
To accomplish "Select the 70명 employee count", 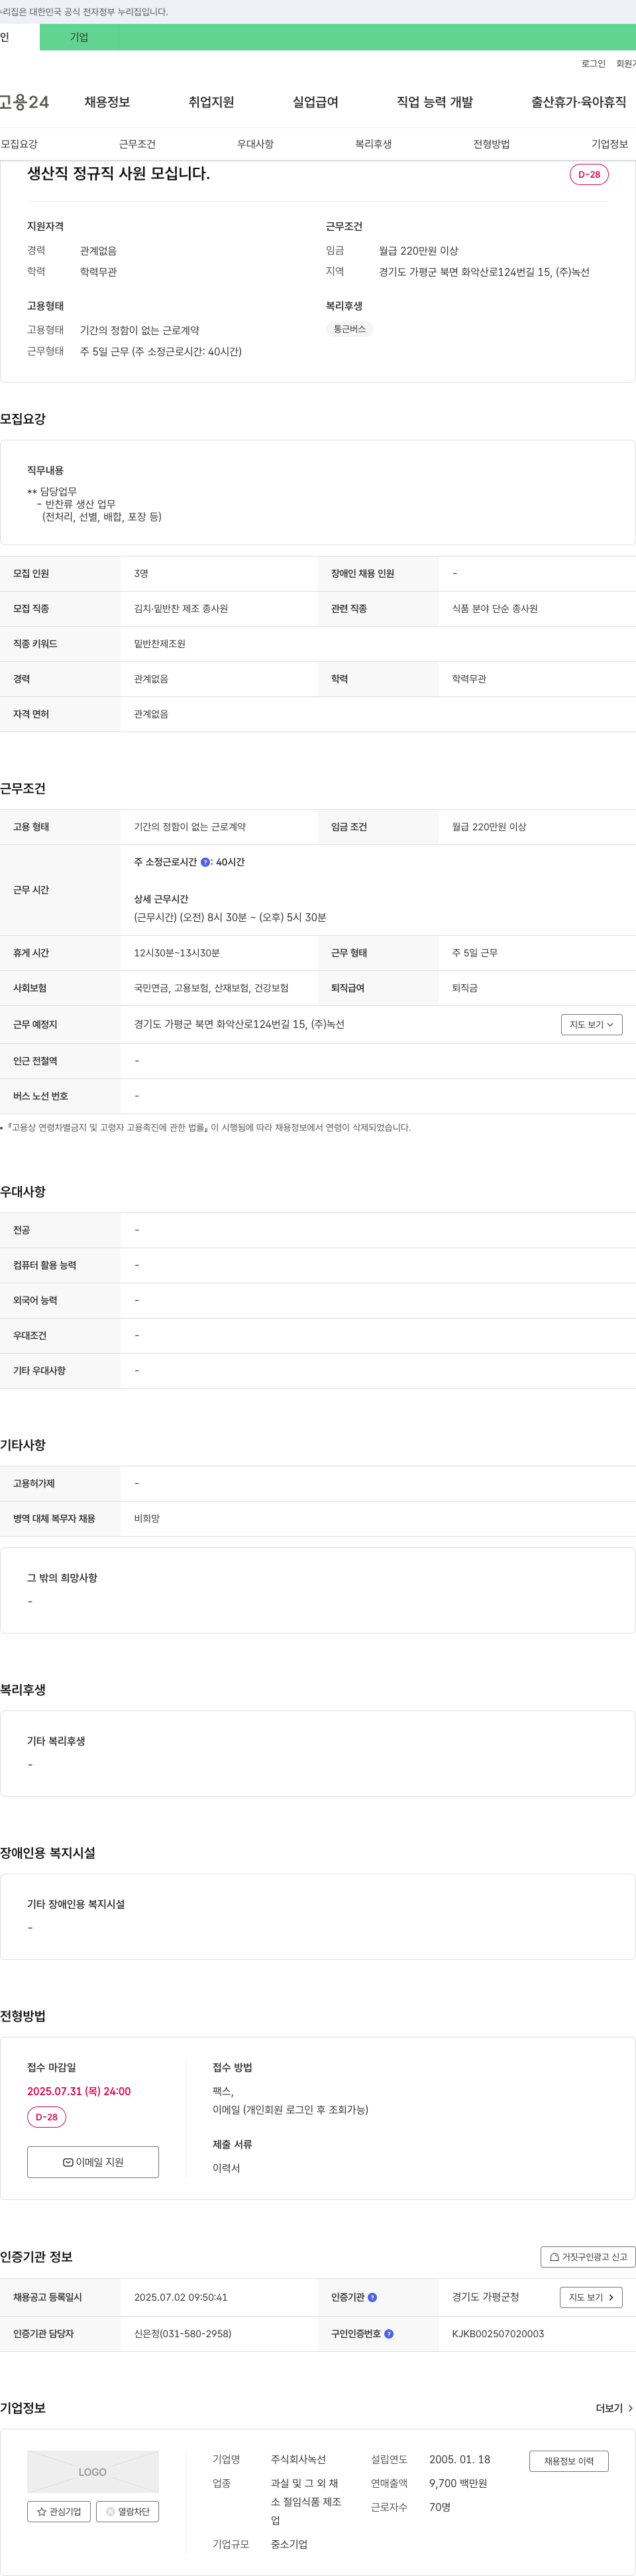I will [x=441, y=2507].
